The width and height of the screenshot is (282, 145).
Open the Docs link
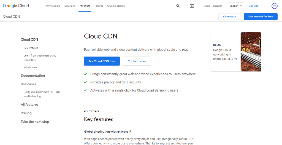pos(207,6)
